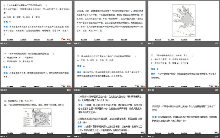
Task: Click the 答案 button on slide 105
Action: point(217,86)
